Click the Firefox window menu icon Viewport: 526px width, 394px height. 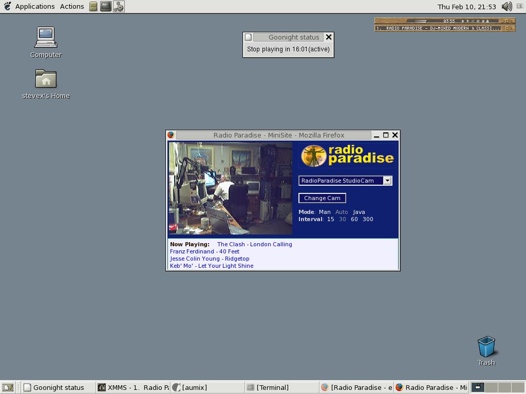(x=171, y=135)
